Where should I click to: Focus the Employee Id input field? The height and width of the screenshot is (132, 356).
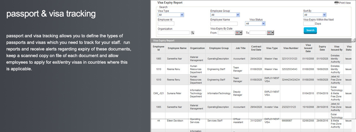coord(166,23)
